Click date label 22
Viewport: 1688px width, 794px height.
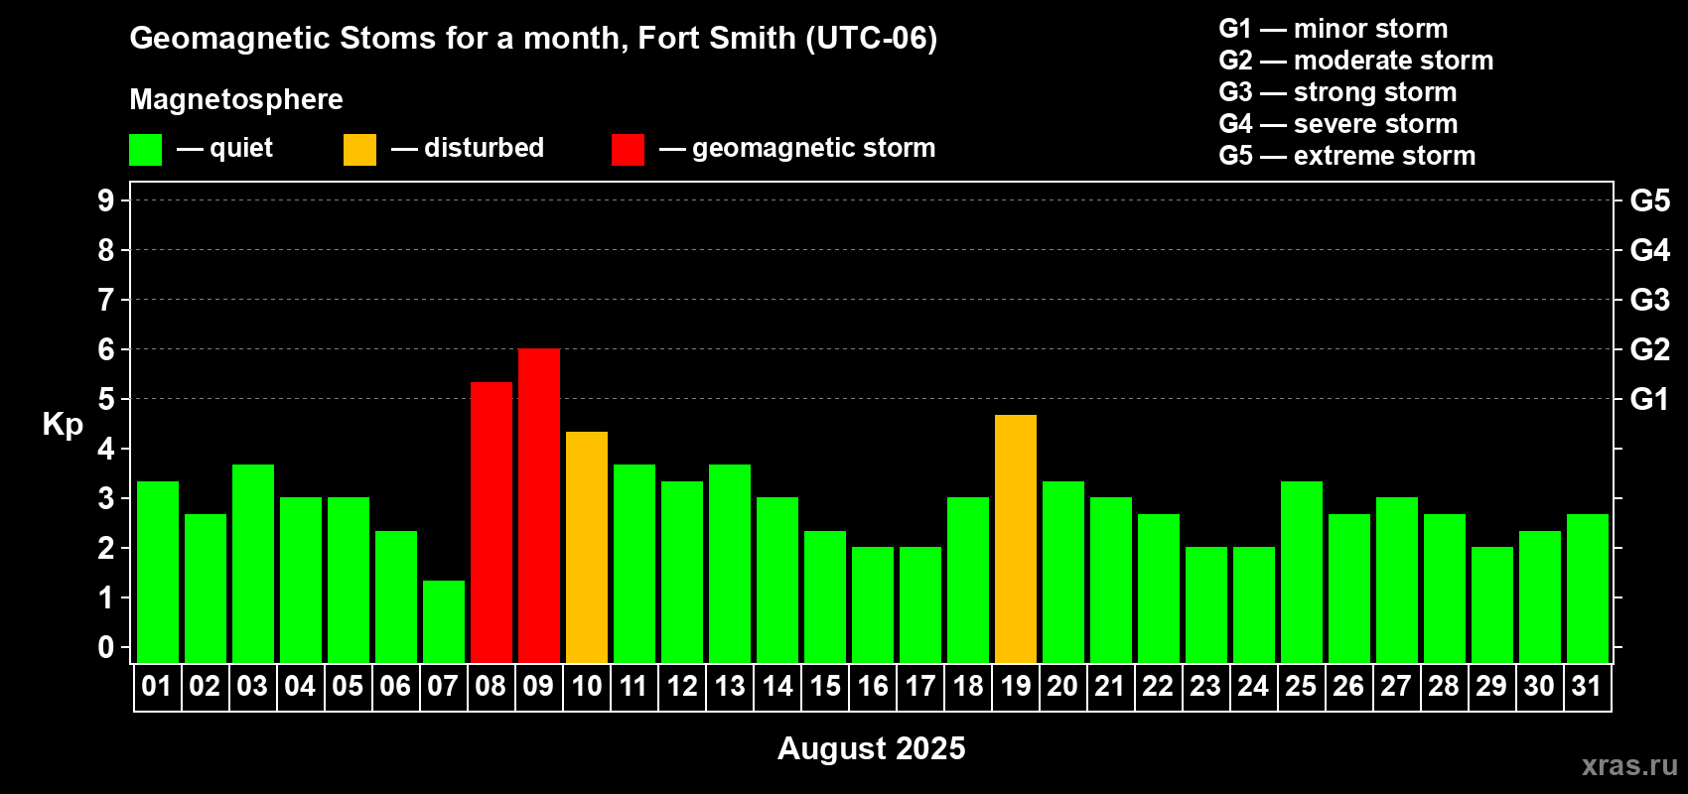(1158, 686)
